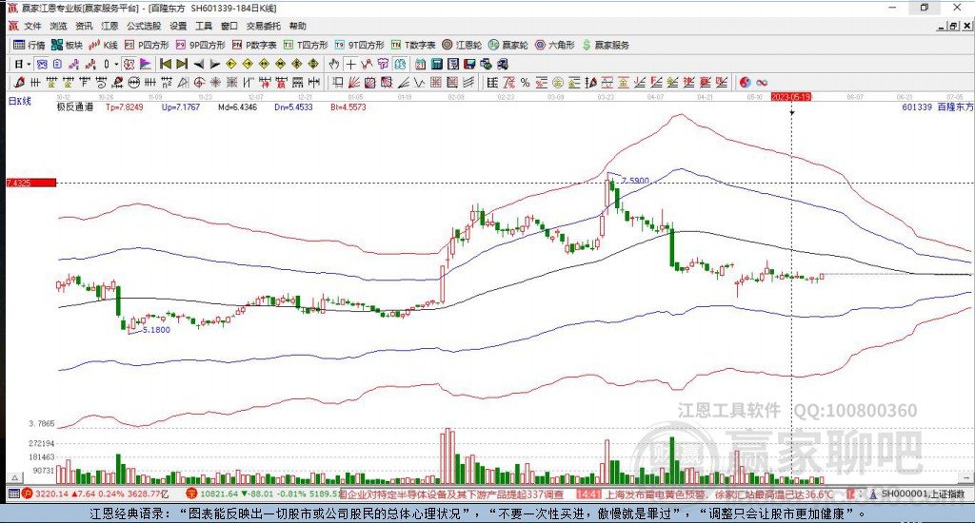Click the red zigzag wave tool
Screen dimensions: 975x523
(367, 64)
